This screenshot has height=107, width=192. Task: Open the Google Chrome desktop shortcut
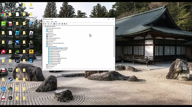pyautogui.click(x=3, y=14)
